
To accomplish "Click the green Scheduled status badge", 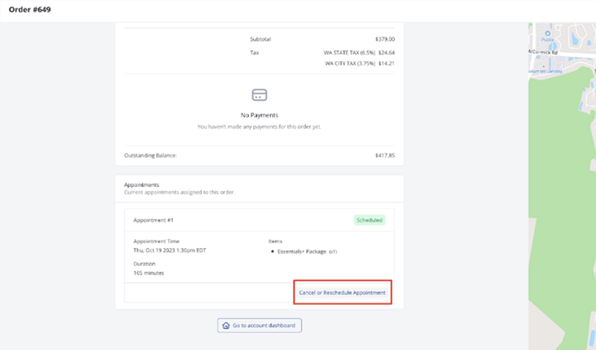I will click(x=369, y=220).
